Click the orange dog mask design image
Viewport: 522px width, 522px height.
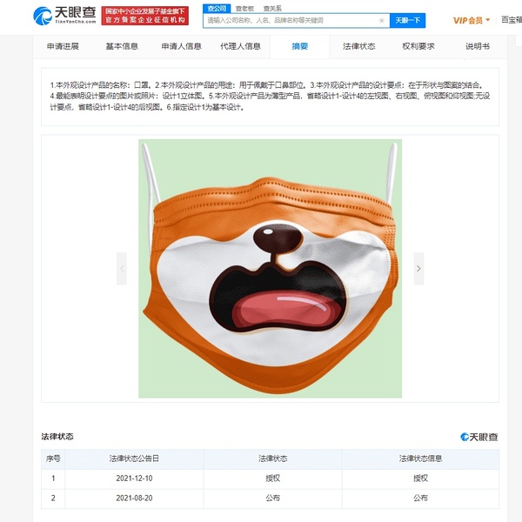coord(270,268)
